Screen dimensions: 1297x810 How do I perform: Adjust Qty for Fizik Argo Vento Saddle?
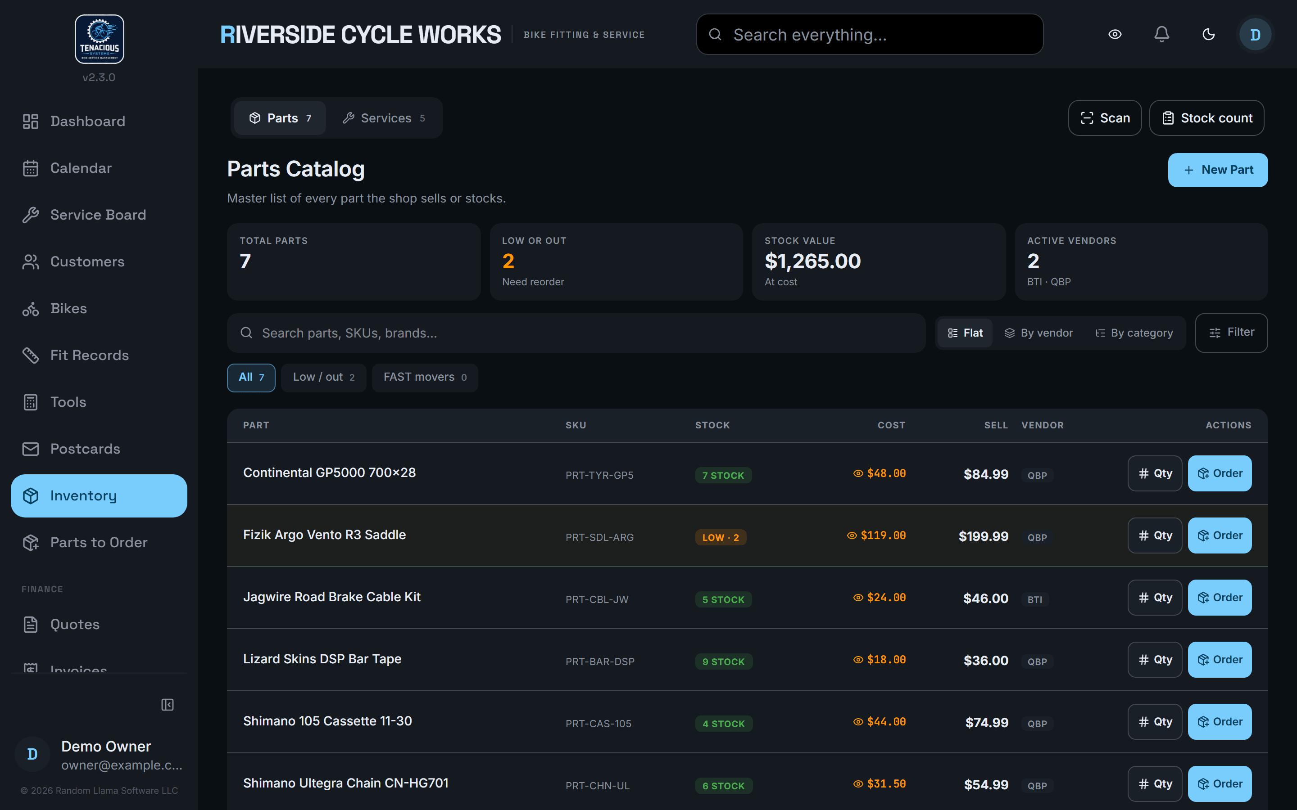[x=1155, y=535]
